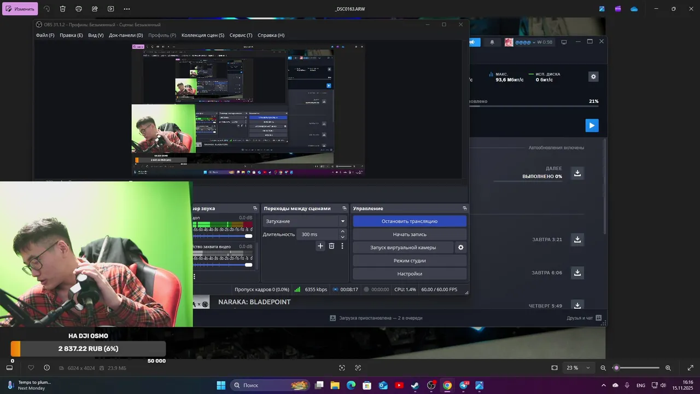Click Остановить трансляцию to stop streaming
This screenshot has width=700, height=394.
410,221
